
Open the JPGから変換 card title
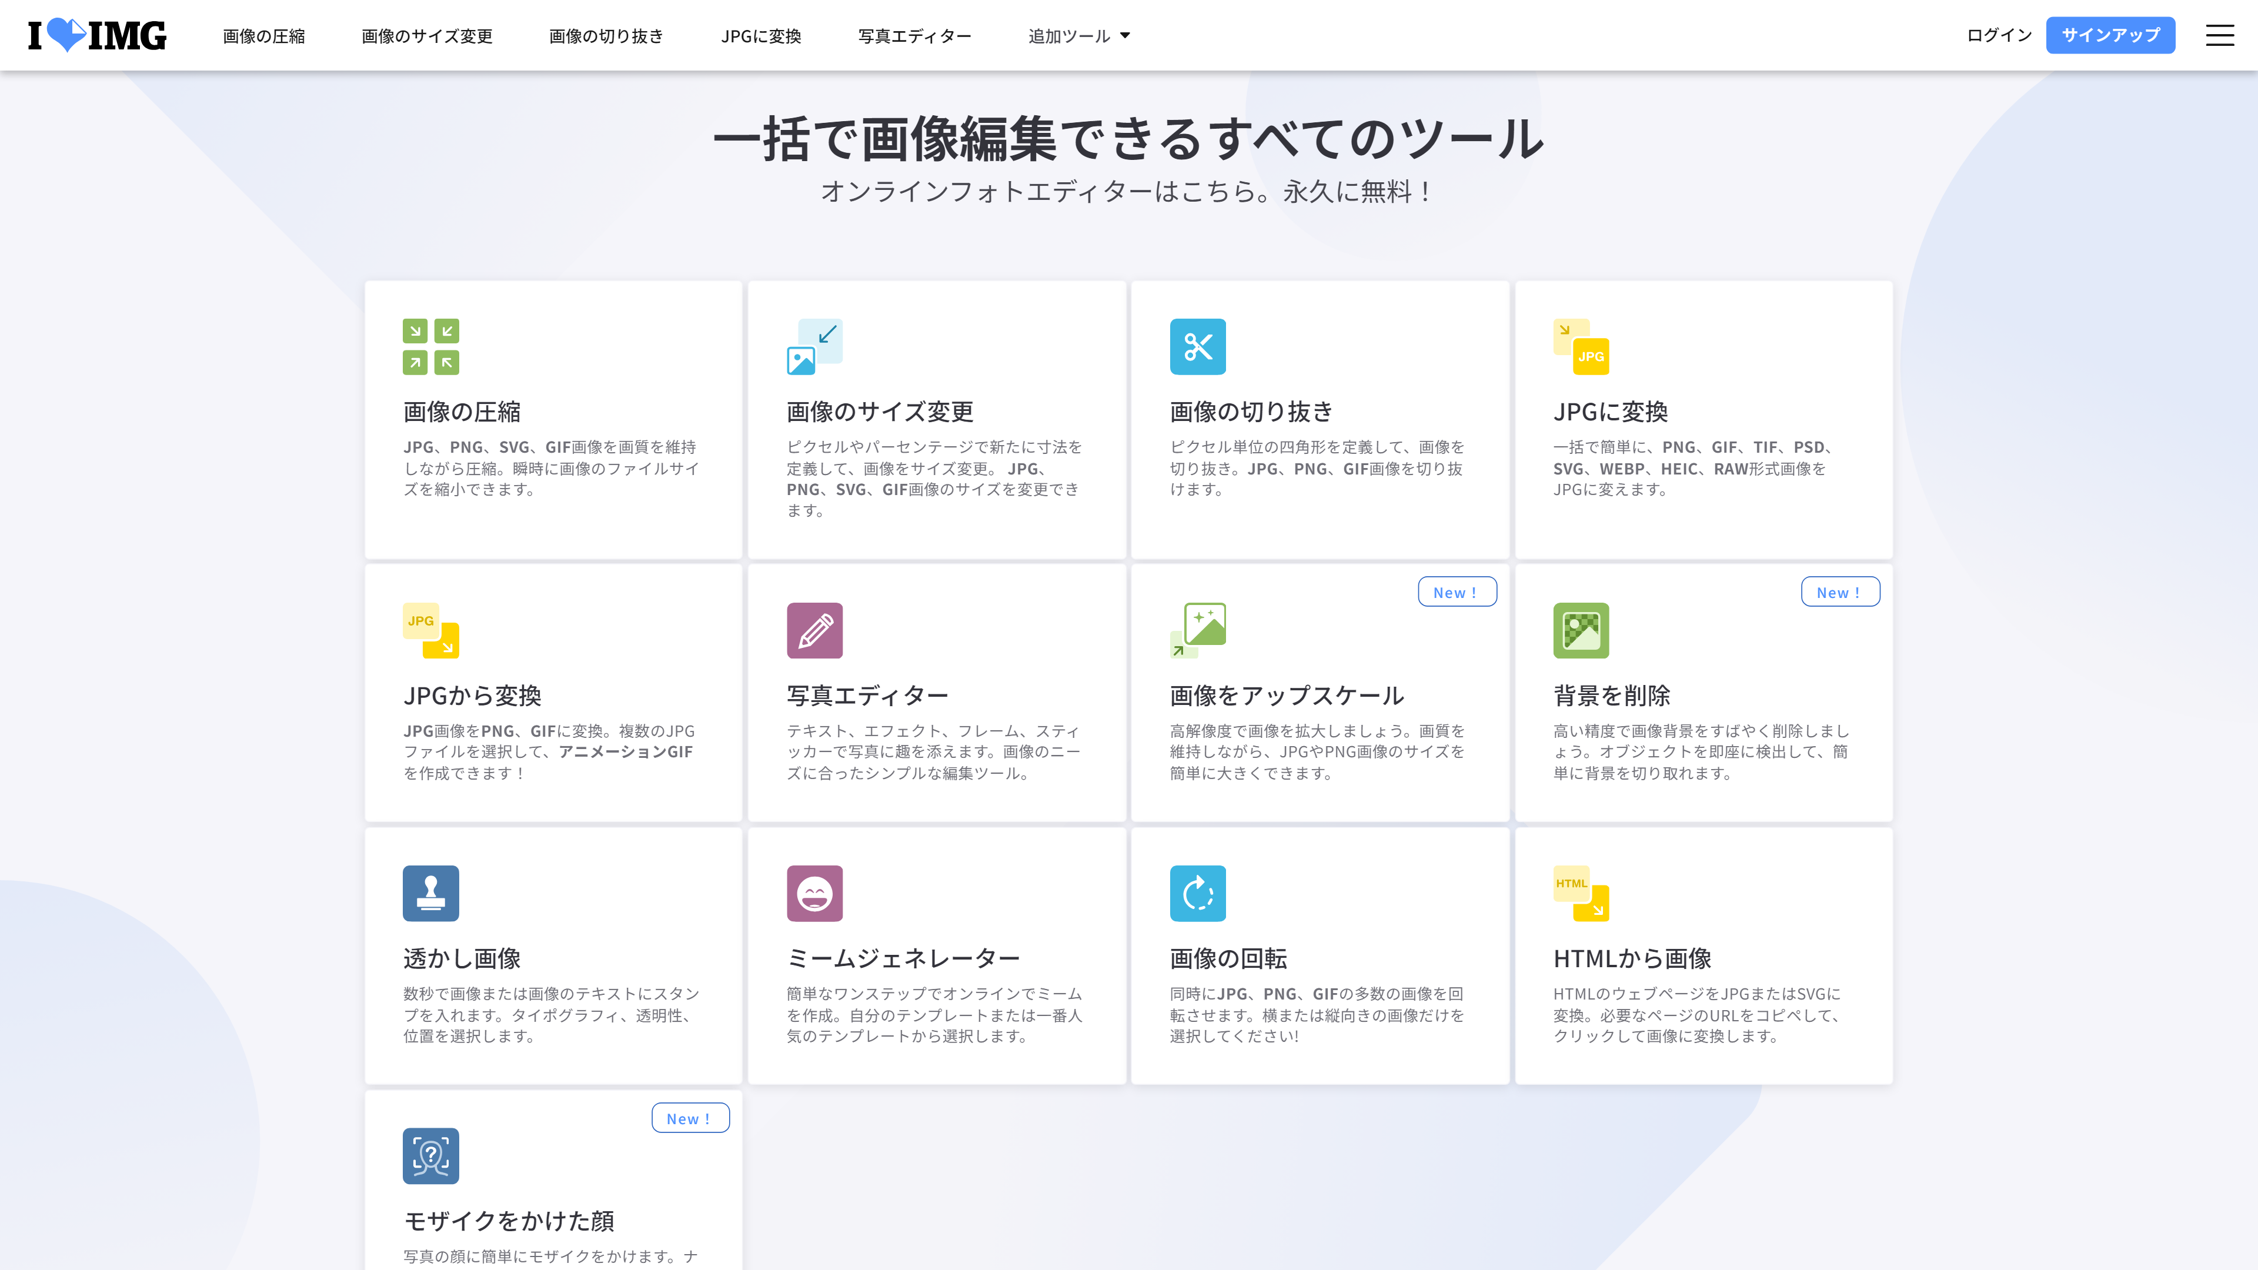click(472, 695)
